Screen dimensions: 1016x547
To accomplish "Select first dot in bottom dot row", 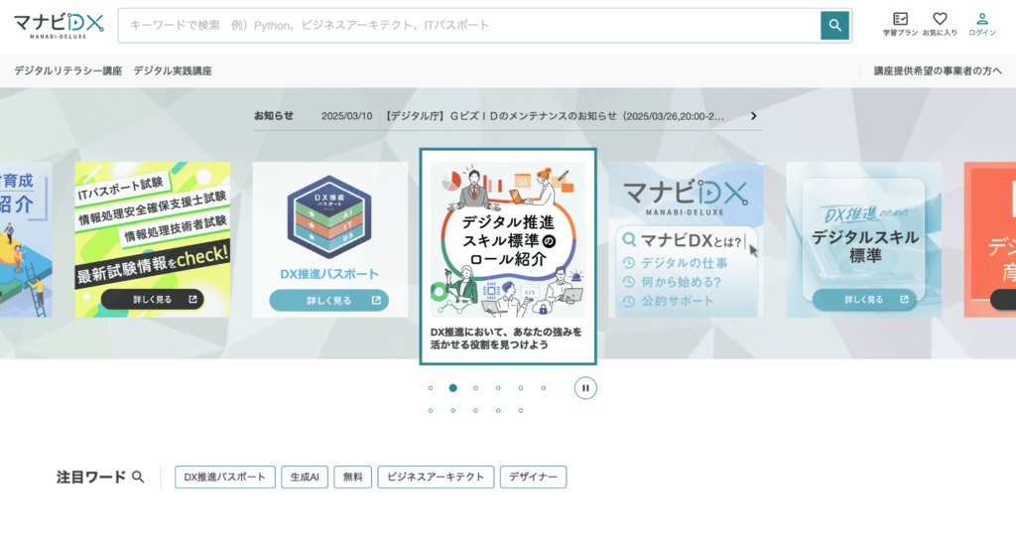I will (x=431, y=411).
